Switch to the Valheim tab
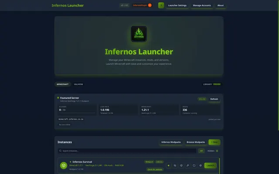 click(x=78, y=84)
